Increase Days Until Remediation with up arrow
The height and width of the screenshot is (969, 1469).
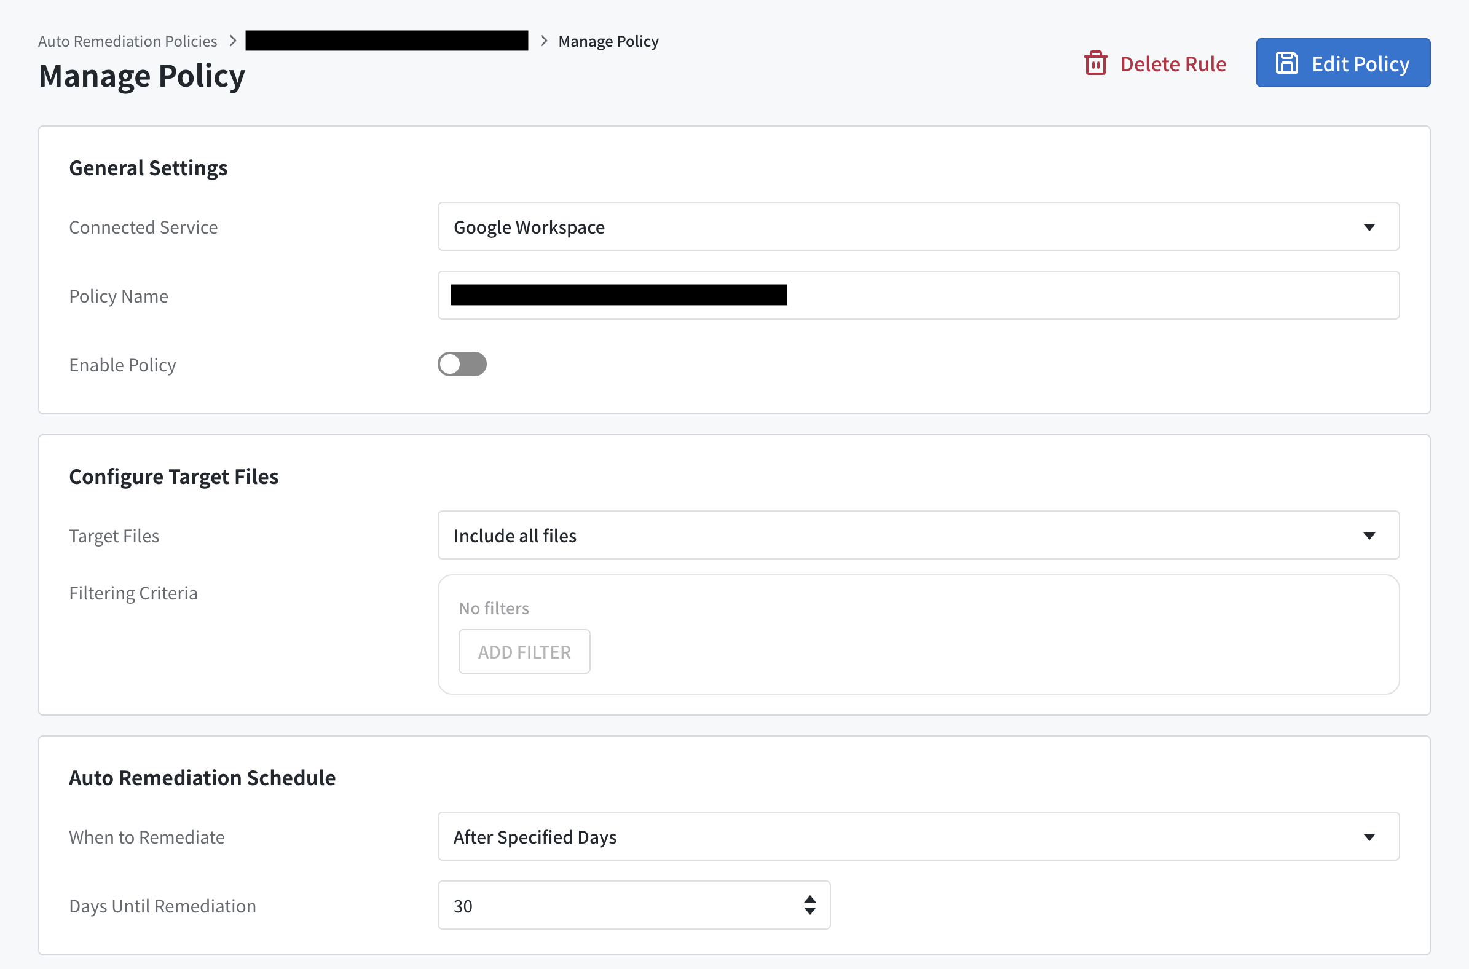809,899
